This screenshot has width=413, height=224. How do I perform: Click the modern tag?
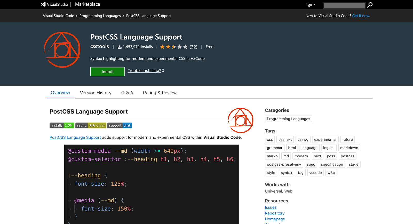click(301, 156)
